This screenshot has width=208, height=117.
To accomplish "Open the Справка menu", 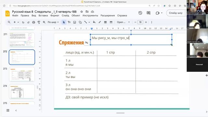I will click(x=122, y=16).
